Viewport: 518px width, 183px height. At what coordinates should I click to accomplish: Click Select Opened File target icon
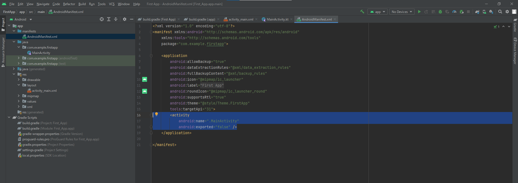(102, 19)
